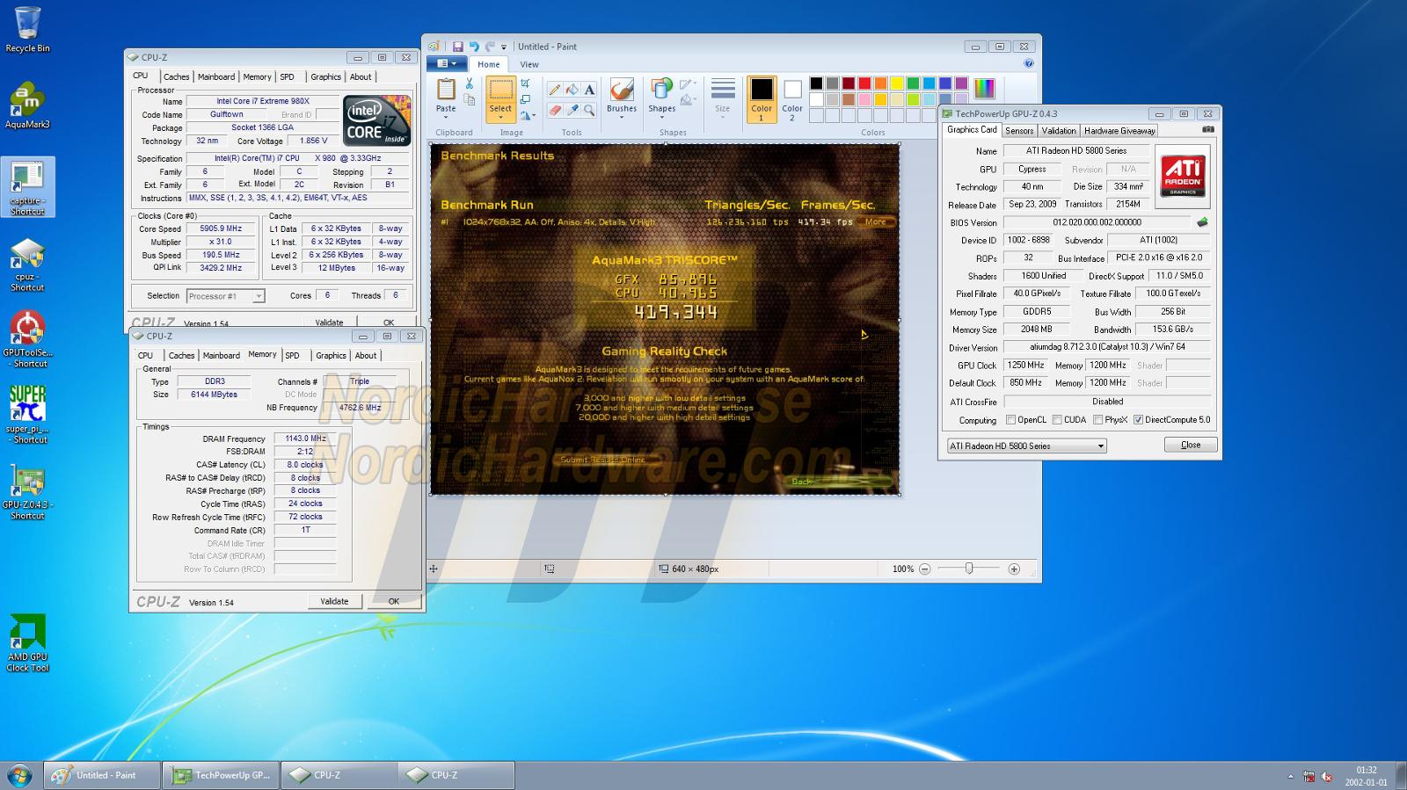Click the Zoom in plus button in Paint
Image resolution: width=1407 pixels, height=790 pixels.
pos(1014,569)
